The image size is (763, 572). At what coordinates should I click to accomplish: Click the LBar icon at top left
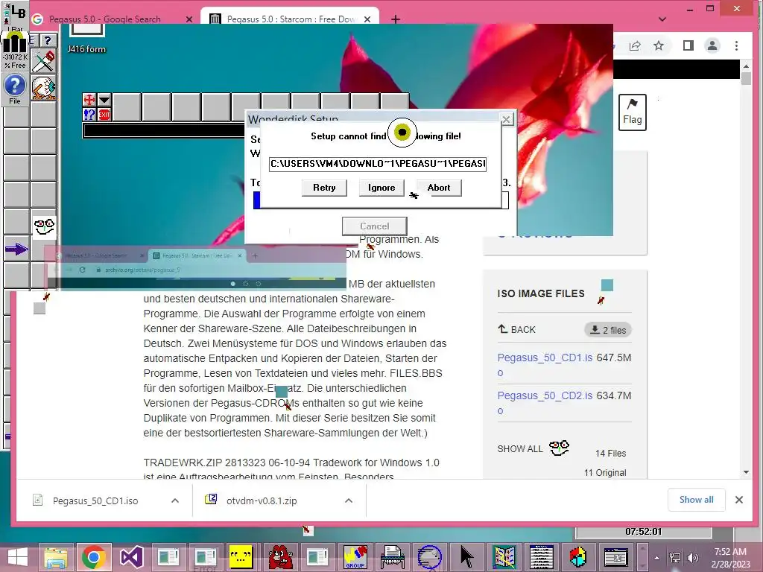click(15, 15)
